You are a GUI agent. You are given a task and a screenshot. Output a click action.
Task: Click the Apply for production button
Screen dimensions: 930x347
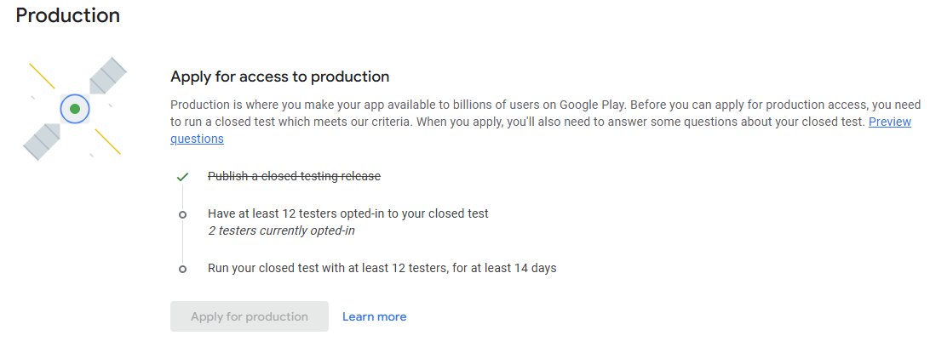[249, 316]
